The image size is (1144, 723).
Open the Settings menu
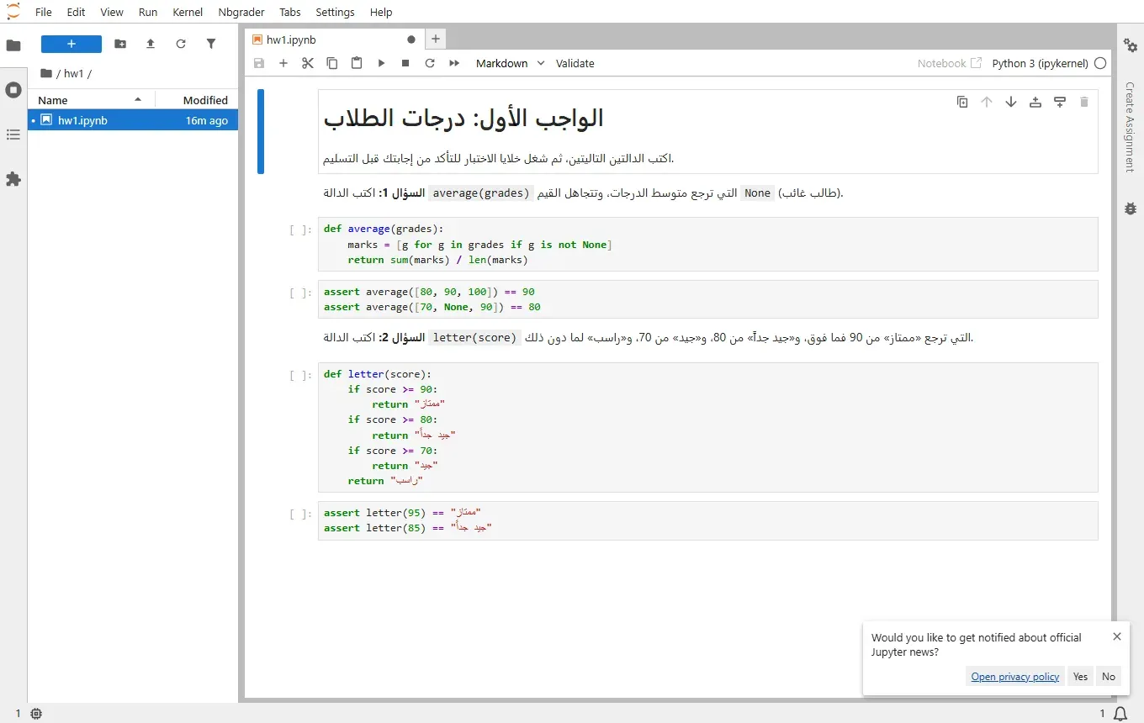[335, 12]
